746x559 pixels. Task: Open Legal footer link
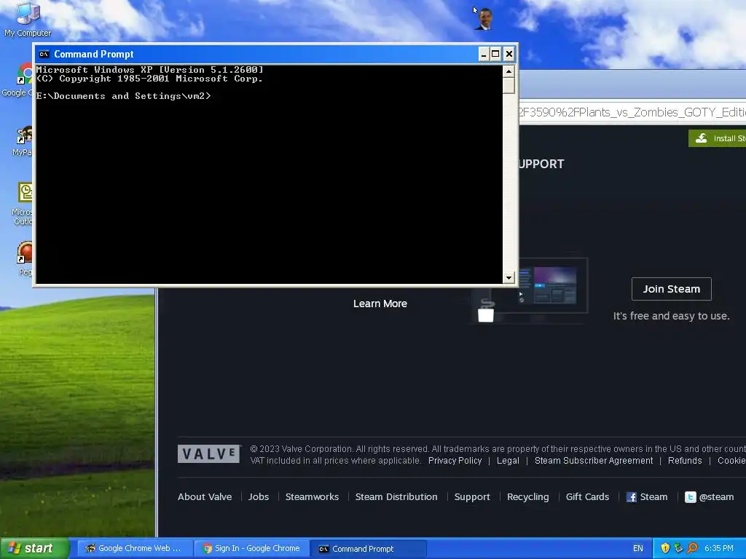(508, 461)
